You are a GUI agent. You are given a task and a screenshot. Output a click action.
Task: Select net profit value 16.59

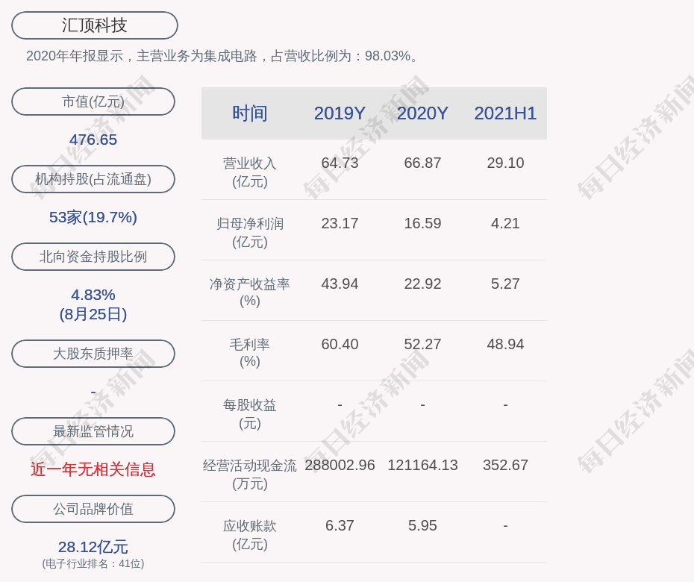click(422, 223)
